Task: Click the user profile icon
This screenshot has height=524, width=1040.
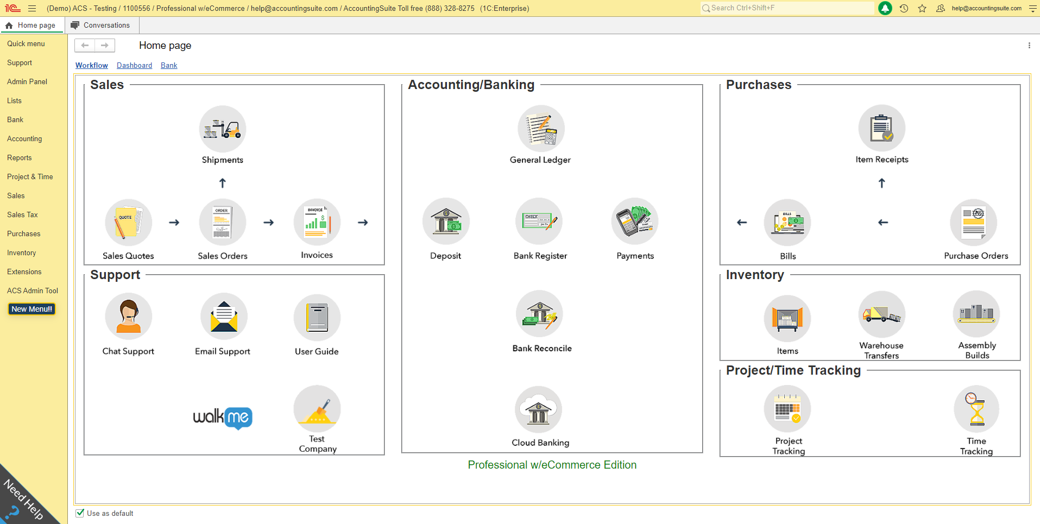Action: [x=941, y=8]
